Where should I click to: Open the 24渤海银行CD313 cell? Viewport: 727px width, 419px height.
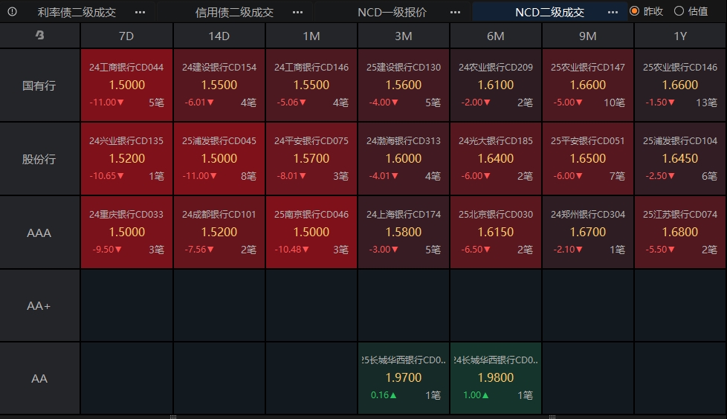point(404,159)
